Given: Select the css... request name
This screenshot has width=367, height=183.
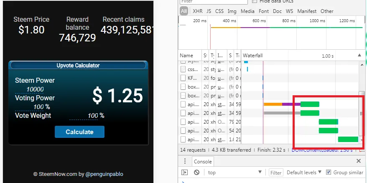Looking at the screenshot, I should (x=193, y=69).
